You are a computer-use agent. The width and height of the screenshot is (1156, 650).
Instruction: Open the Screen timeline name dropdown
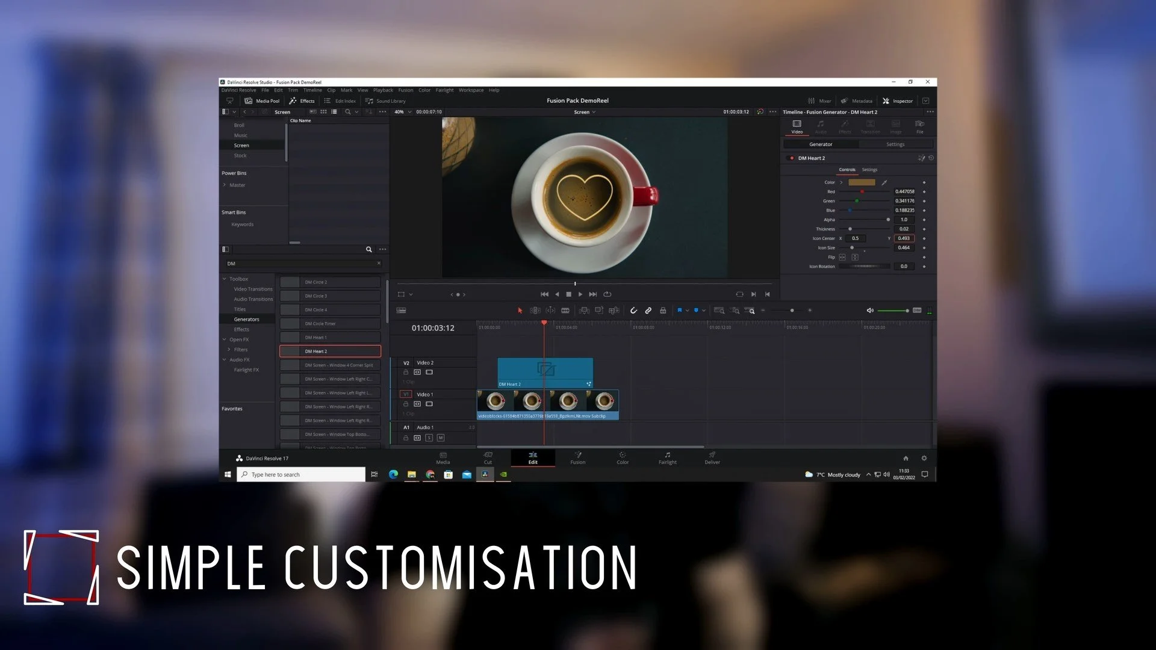pos(585,112)
